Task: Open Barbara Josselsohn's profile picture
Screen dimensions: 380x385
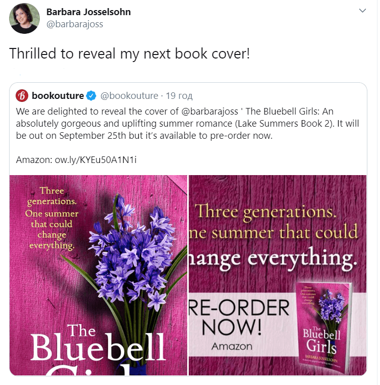Action: (x=24, y=18)
